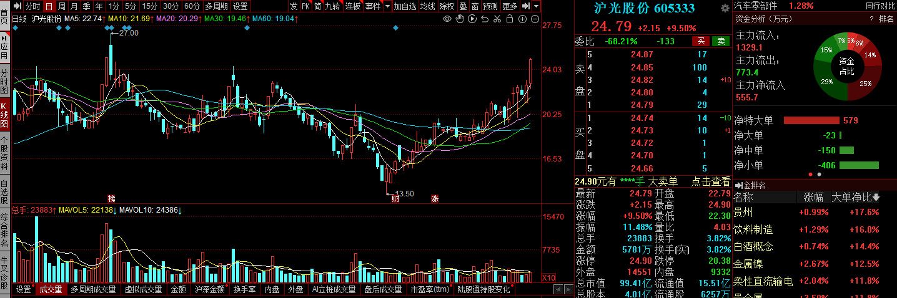Click the arrow-to-bar icon right of 更多
This screenshot has height=298, width=897.
(526, 6)
